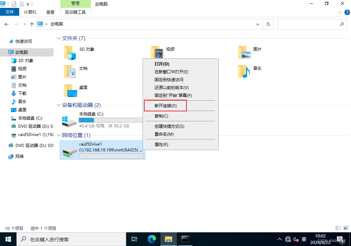The height and width of the screenshot is (246, 351).
Task: Open the 桌面 folder icon in main pane
Action: (70, 91)
